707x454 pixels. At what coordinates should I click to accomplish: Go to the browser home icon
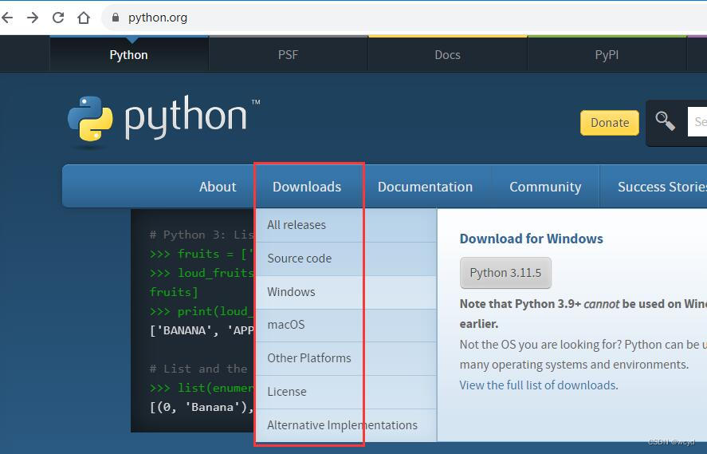point(84,18)
